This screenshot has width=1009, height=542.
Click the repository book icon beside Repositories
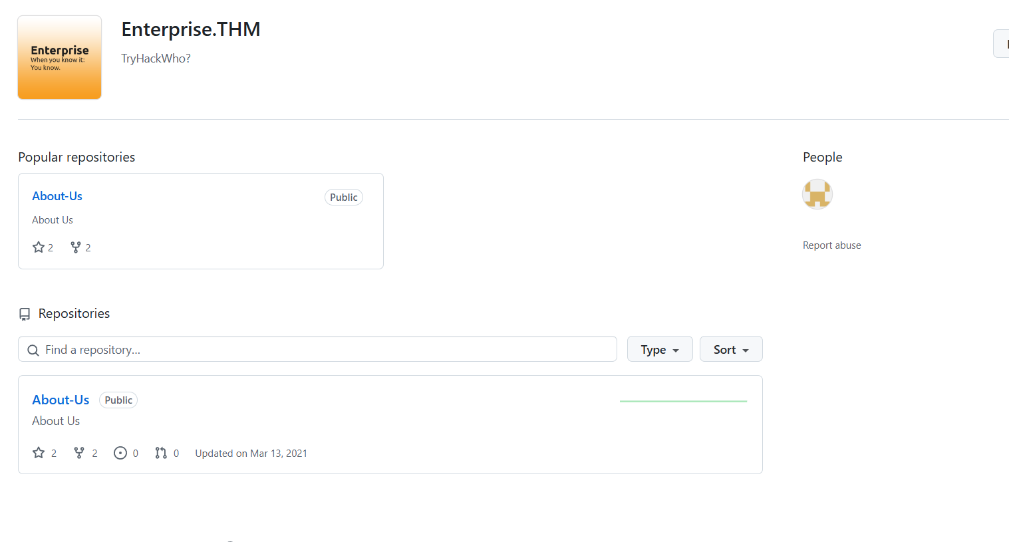click(x=25, y=314)
